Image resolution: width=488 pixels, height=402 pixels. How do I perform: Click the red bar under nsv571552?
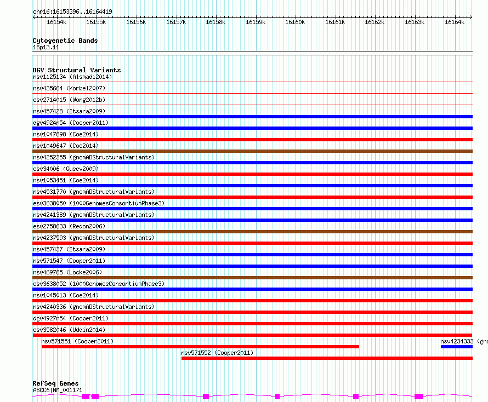327,358
